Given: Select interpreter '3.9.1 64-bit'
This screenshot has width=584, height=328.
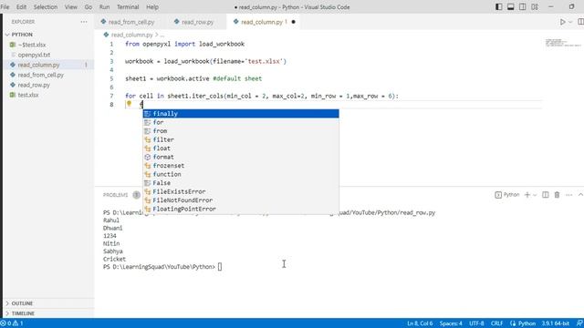Looking at the screenshot, I should 556,323.
